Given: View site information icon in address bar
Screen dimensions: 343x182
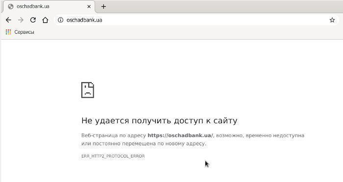Looking at the screenshot, I should 60,20.
